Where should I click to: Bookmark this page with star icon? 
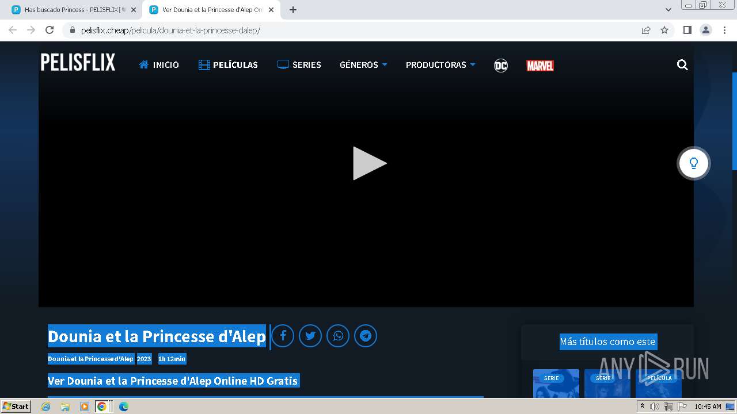coord(664,30)
